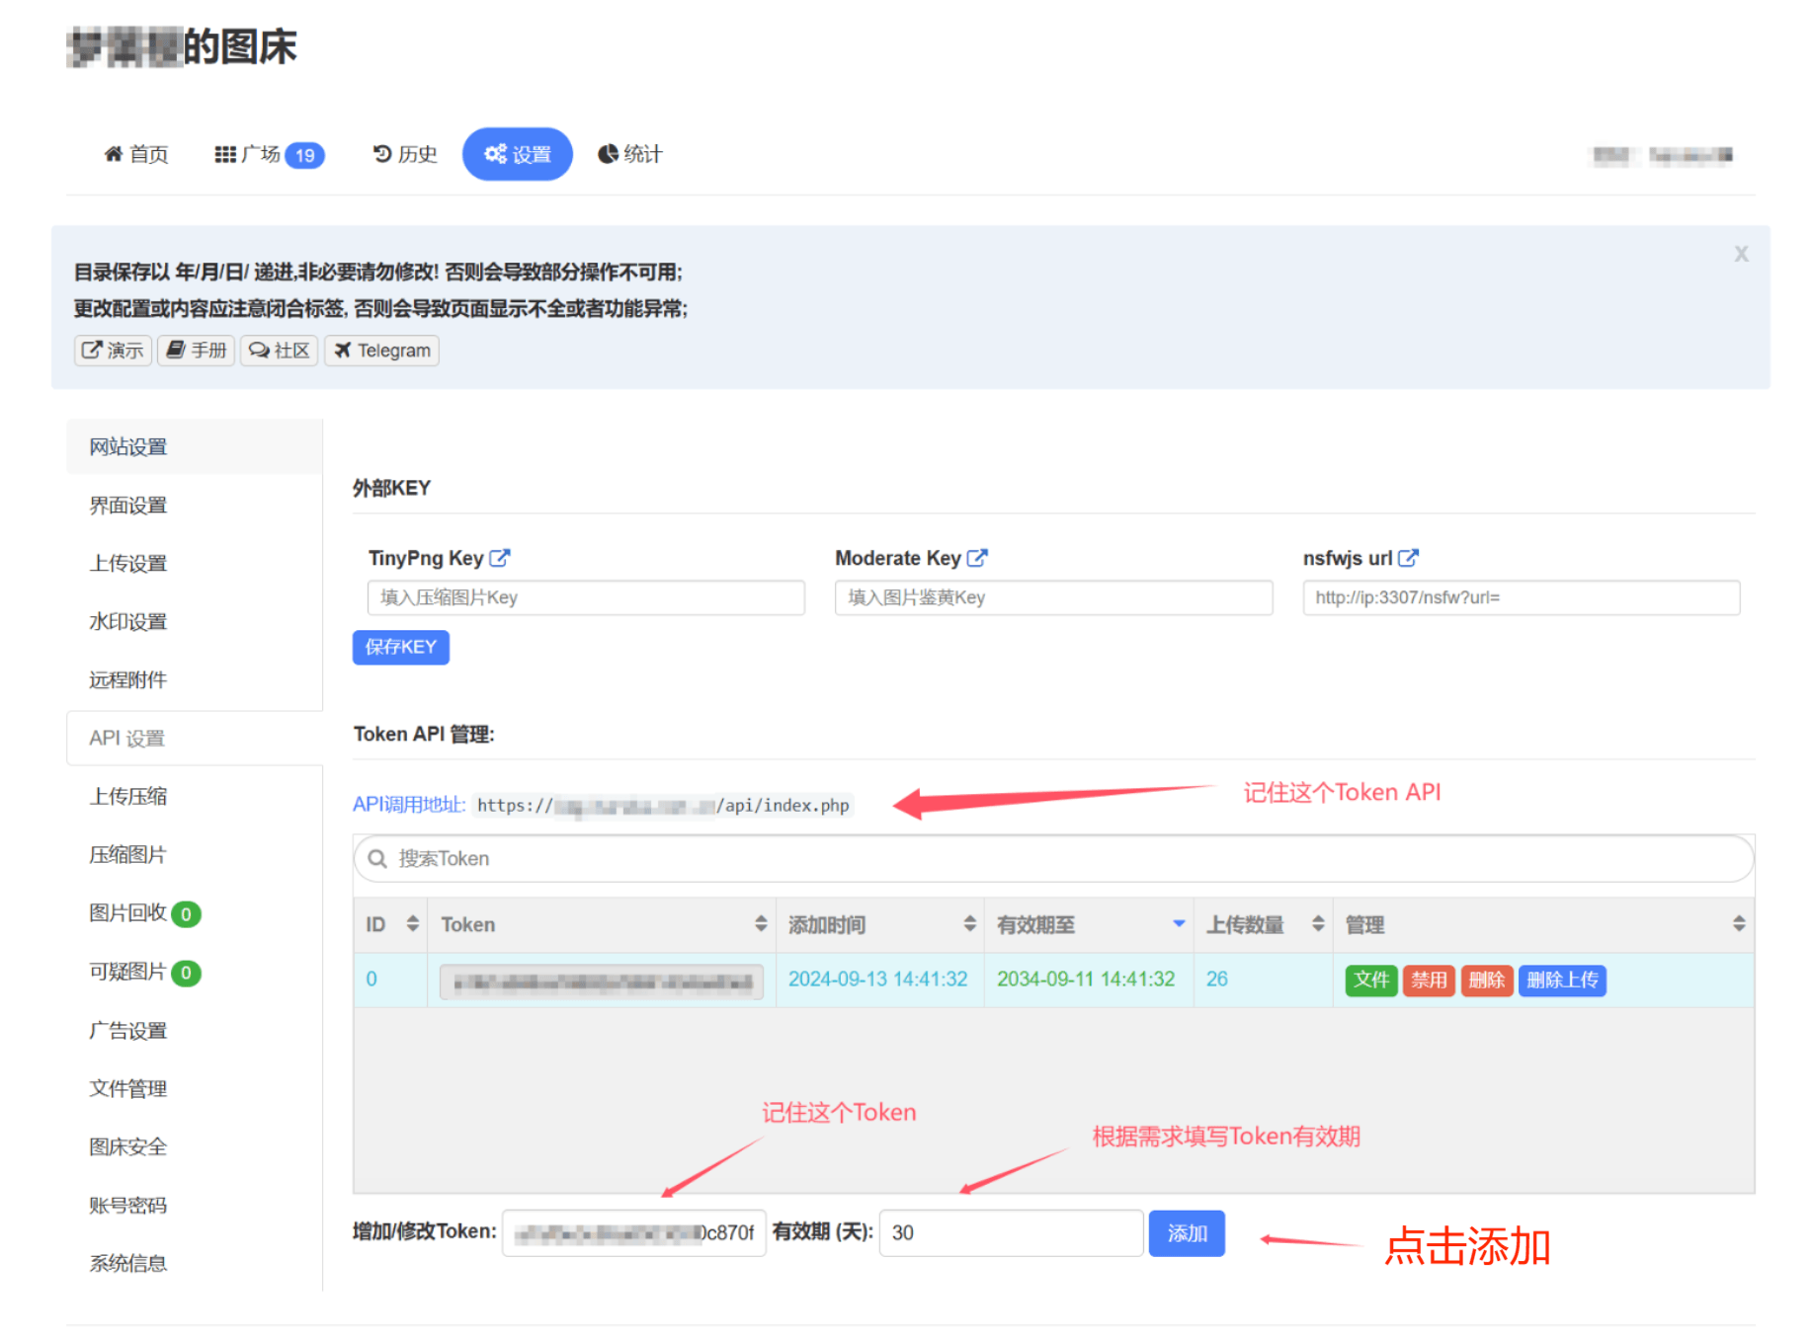Focus the 有效期 (天) days input
The image size is (1814, 1336).
coord(1012,1233)
